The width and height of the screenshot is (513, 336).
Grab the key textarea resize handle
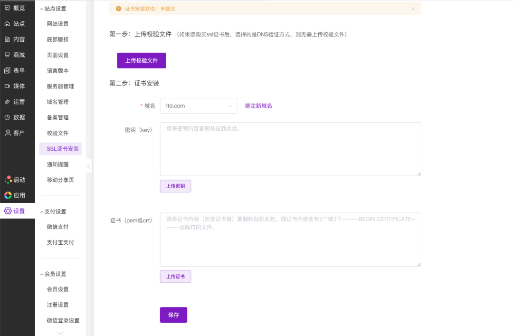coord(419,173)
